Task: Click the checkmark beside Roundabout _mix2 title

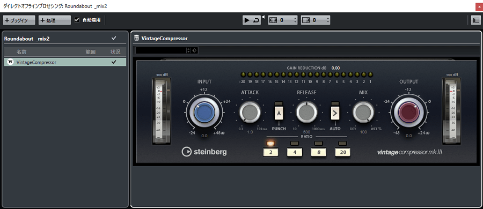Action: [x=114, y=38]
